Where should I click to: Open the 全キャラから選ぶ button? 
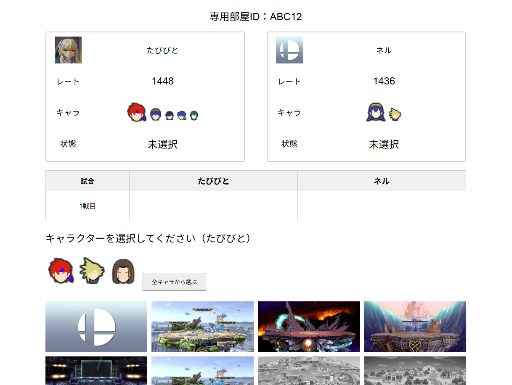tap(174, 282)
